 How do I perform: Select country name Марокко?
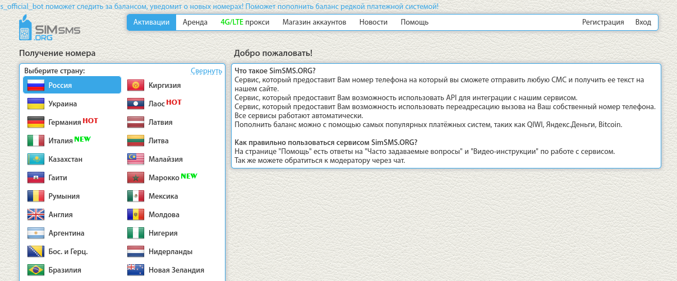[x=164, y=177]
